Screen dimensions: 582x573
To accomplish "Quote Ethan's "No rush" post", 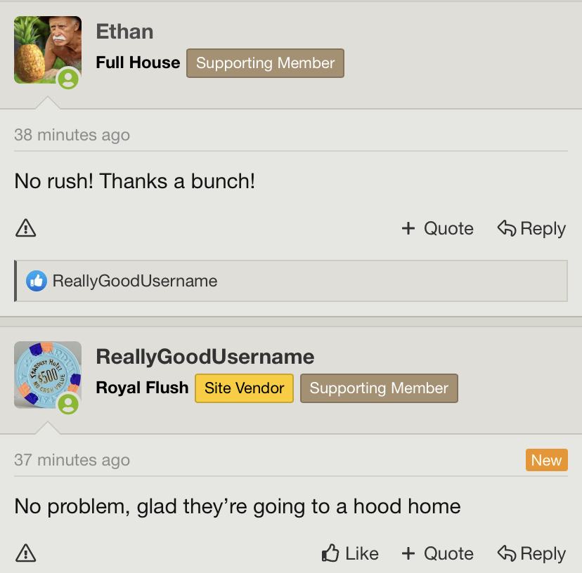I will tap(437, 228).
